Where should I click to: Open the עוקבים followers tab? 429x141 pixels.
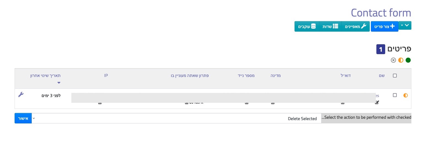pyautogui.click(x=307, y=26)
